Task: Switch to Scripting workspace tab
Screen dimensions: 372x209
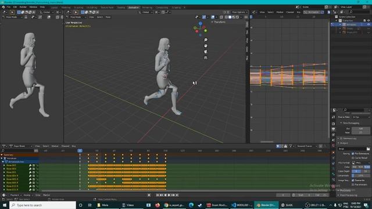Action: tap(176, 8)
